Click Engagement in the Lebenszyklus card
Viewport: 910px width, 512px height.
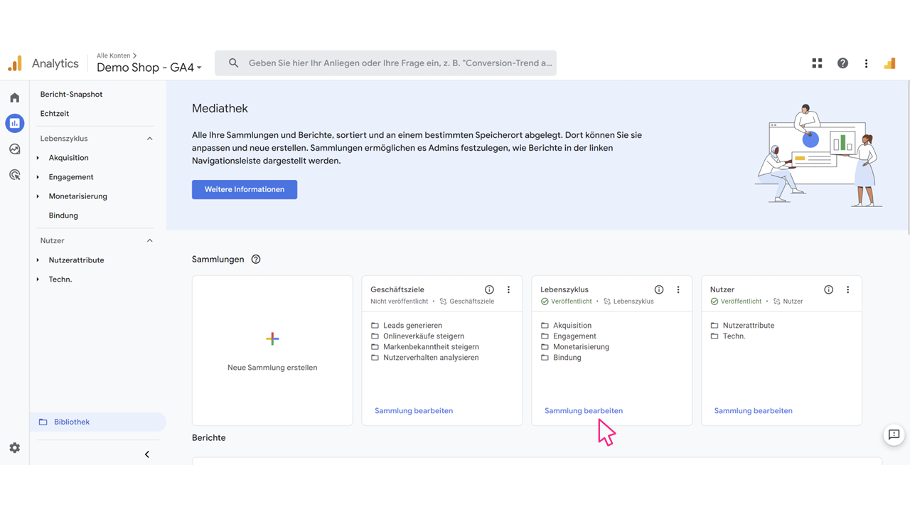click(x=574, y=336)
